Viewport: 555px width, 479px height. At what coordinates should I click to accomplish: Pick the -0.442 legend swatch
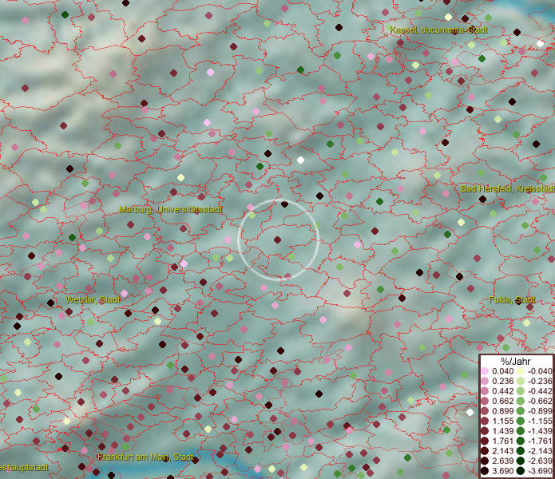[x=521, y=391]
